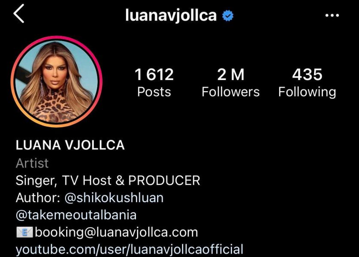
Task: Tap the Following label
Action: coord(307,93)
